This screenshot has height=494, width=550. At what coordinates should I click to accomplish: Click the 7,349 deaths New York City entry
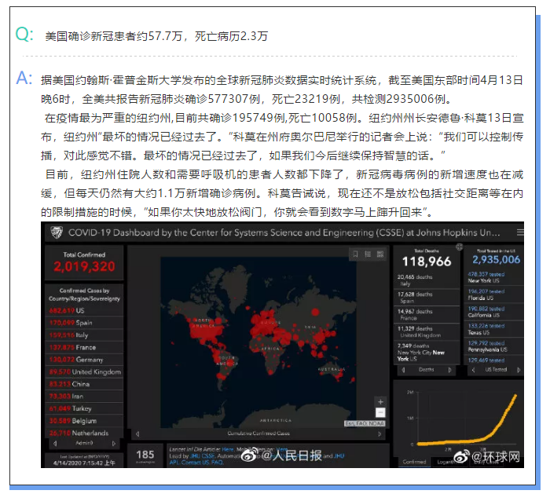[427, 353]
